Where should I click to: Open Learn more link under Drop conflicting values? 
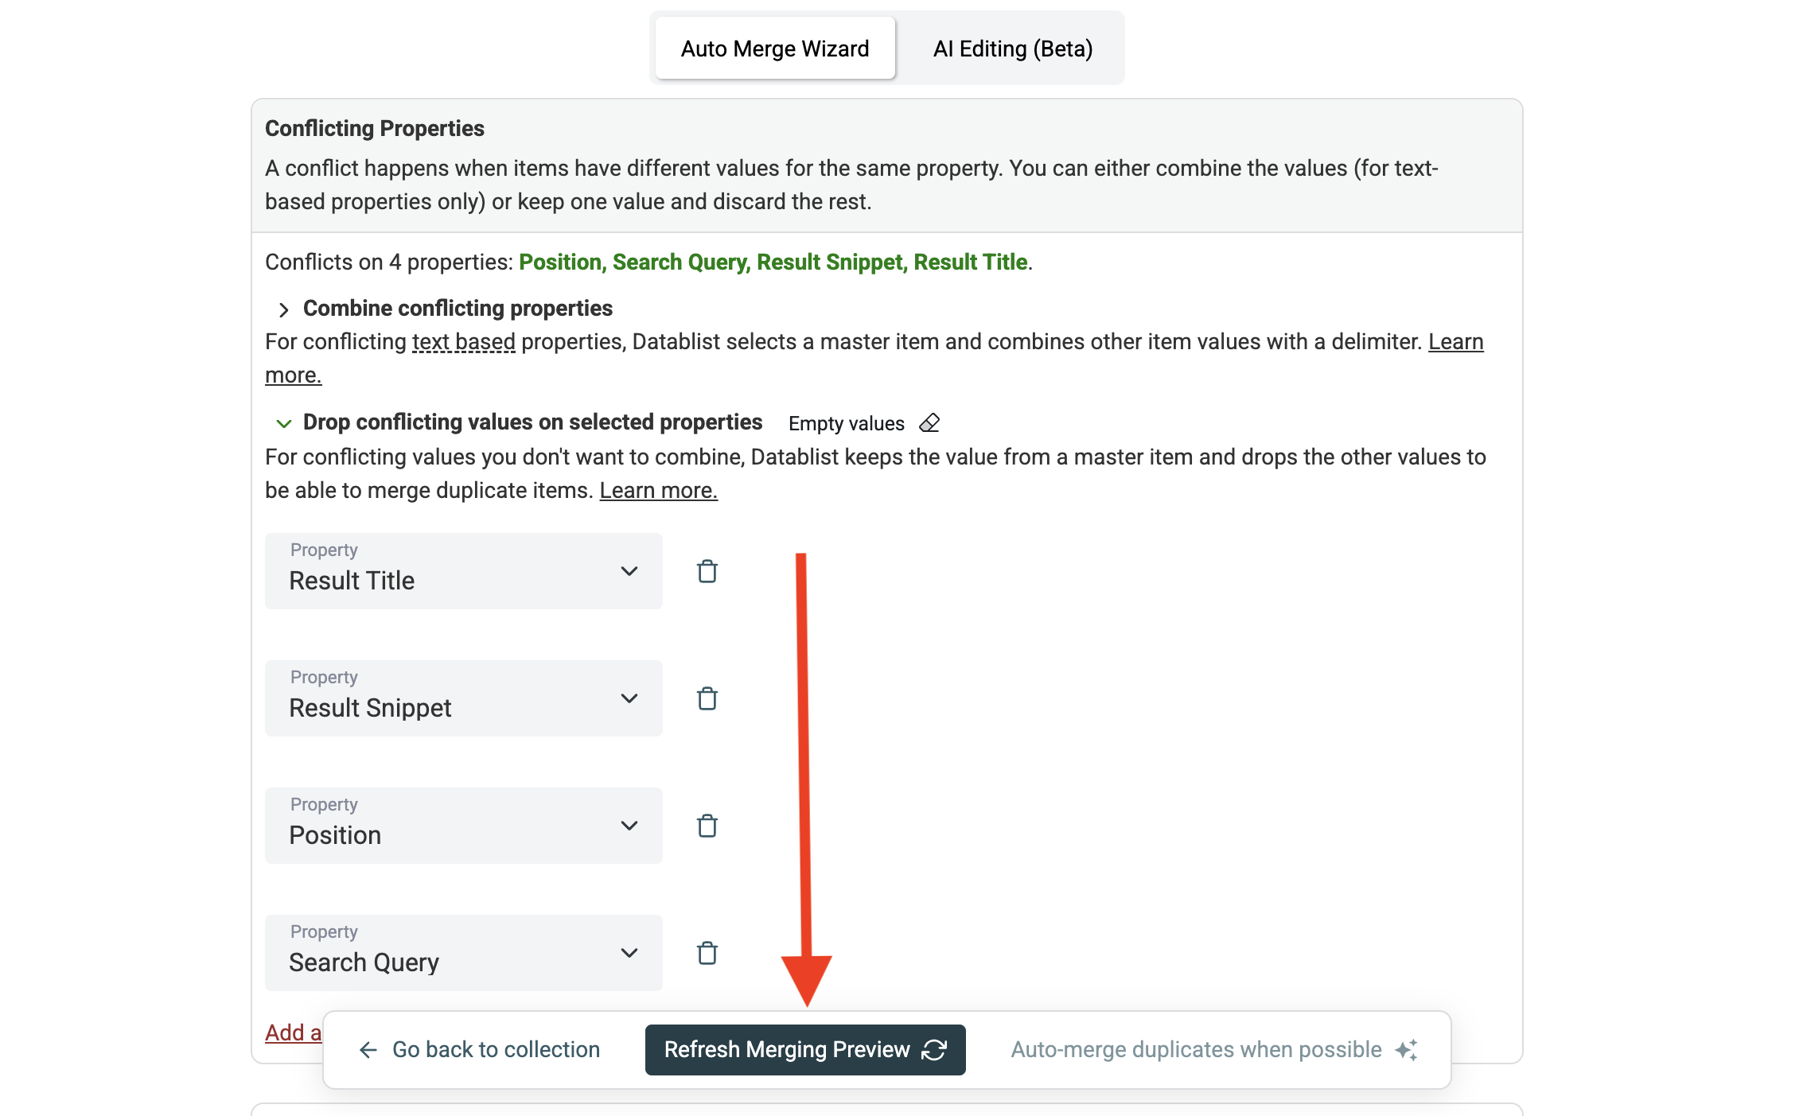[x=658, y=491]
